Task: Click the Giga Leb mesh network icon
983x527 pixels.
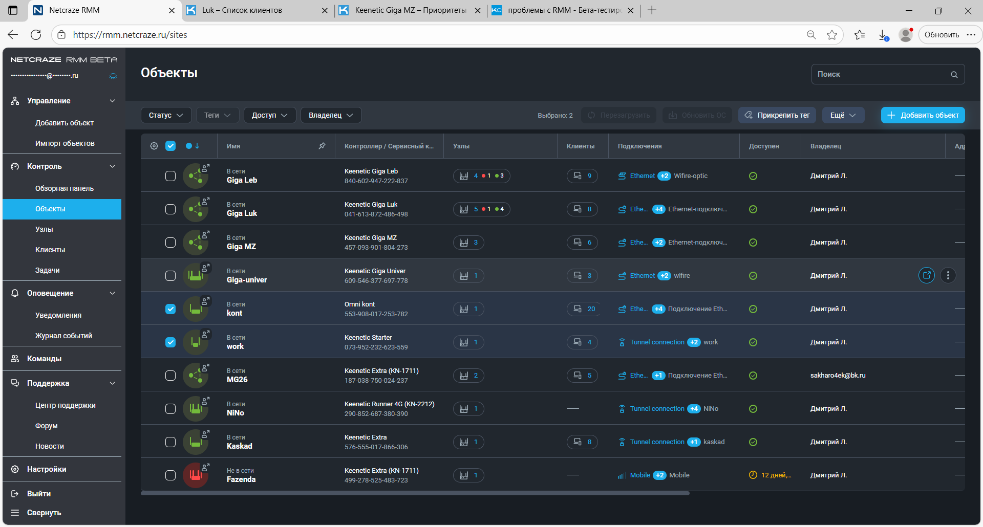Action: tap(195, 176)
